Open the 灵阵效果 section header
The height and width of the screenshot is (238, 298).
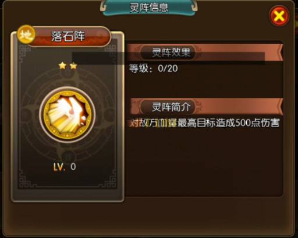click(x=171, y=52)
